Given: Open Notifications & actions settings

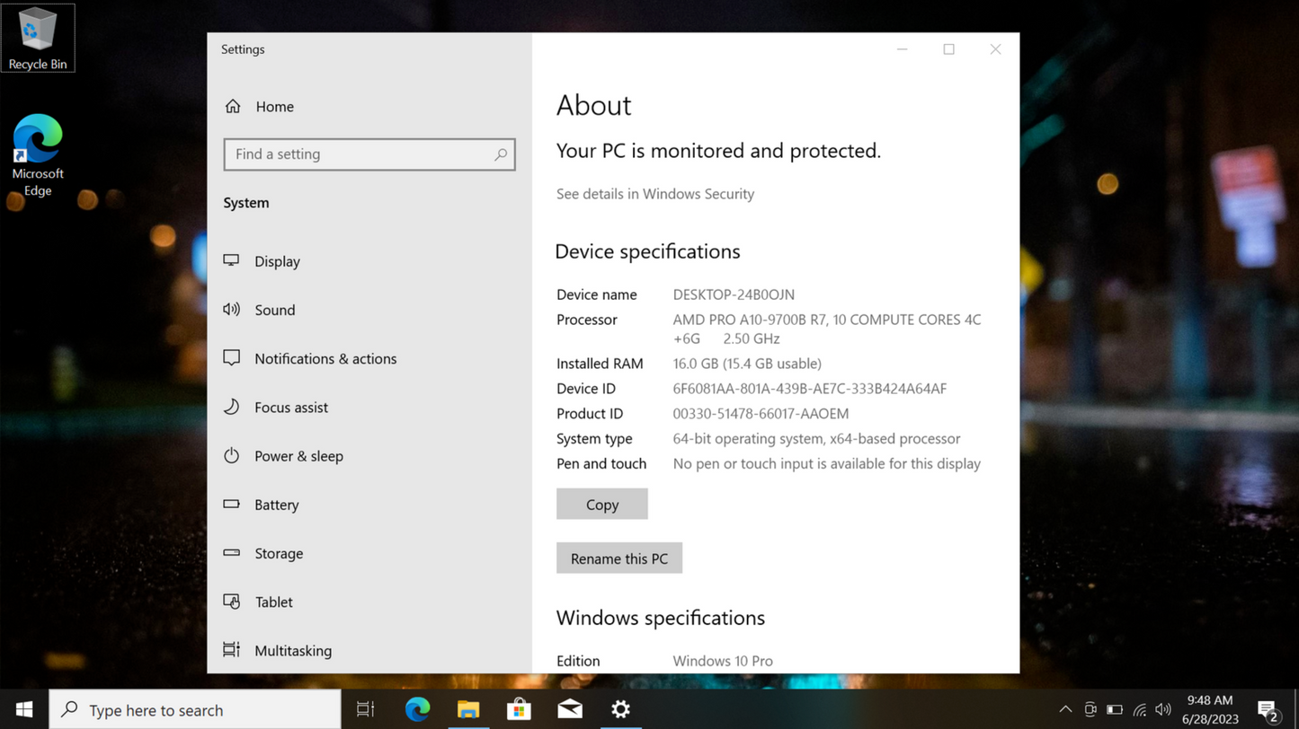Looking at the screenshot, I should pos(325,358).
